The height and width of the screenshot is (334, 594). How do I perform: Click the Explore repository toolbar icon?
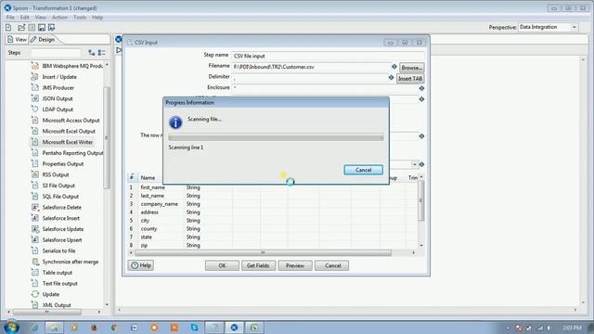point(32,27)
